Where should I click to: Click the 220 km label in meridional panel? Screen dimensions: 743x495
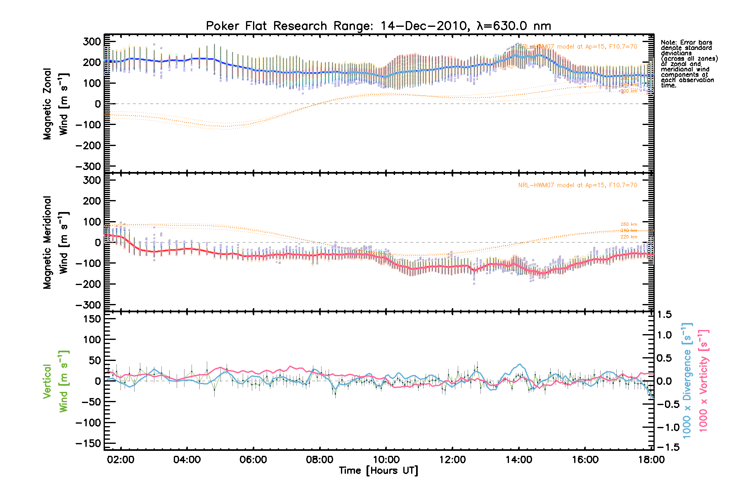tap(629, 237)
